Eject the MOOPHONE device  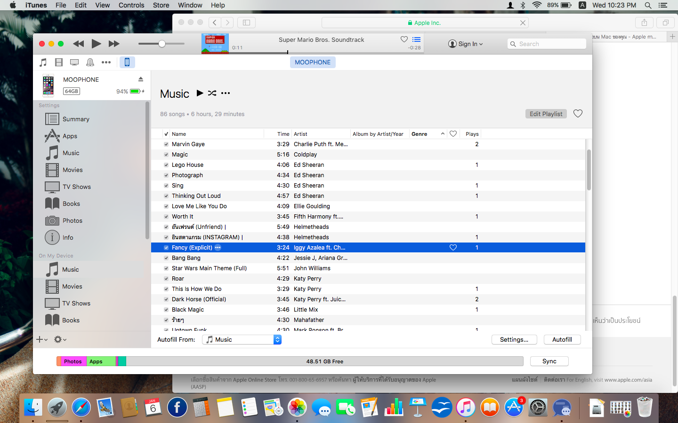140,79
